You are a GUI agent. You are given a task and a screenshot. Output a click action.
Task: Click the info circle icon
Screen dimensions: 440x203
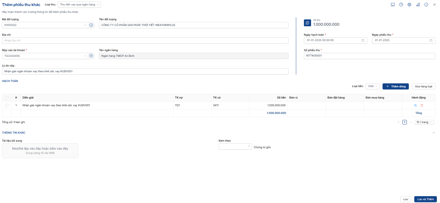426,5
